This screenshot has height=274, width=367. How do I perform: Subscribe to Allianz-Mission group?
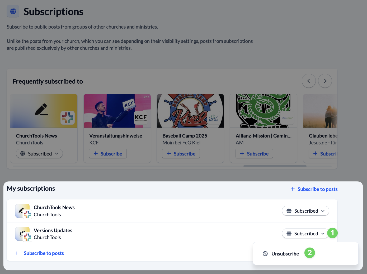pyautogui.click(x=254, y=153)
